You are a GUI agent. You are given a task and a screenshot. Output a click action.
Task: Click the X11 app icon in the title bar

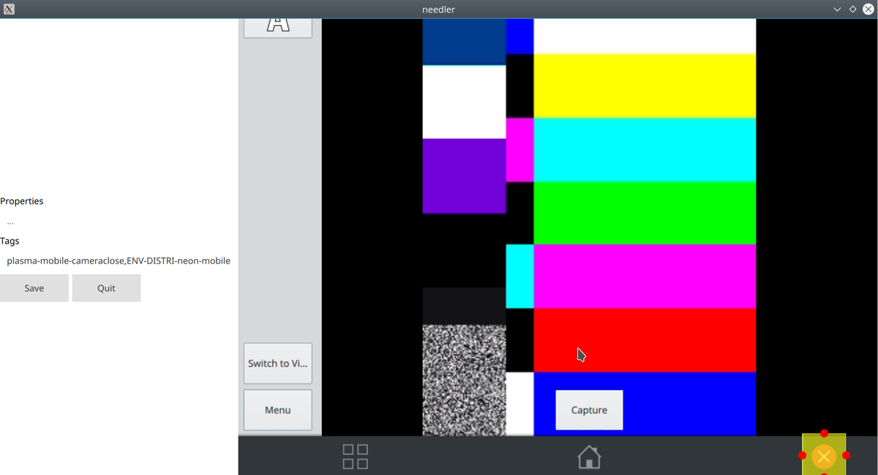9,9
